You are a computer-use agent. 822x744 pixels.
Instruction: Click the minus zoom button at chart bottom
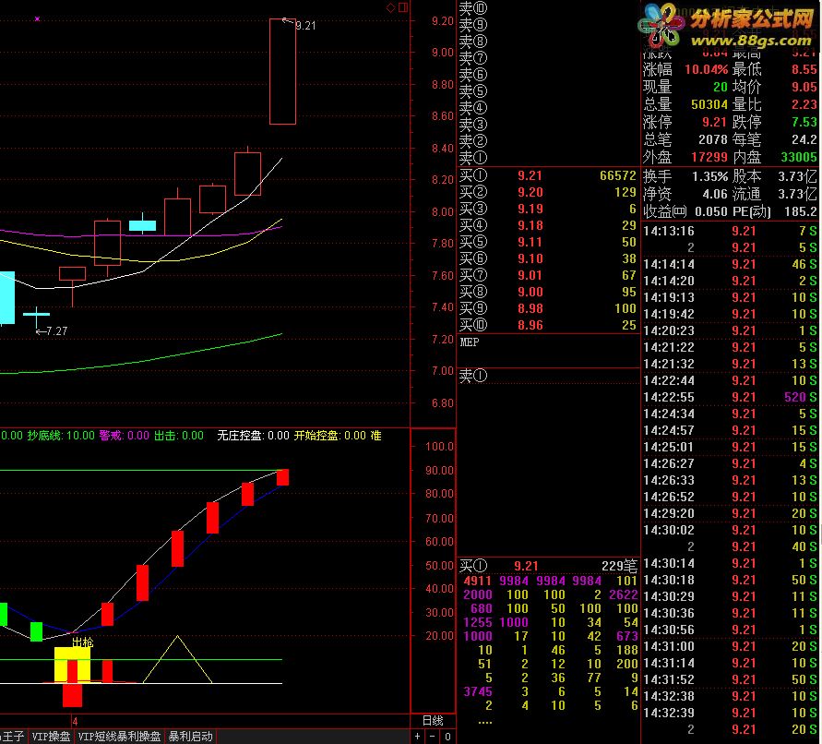[432, 736]
